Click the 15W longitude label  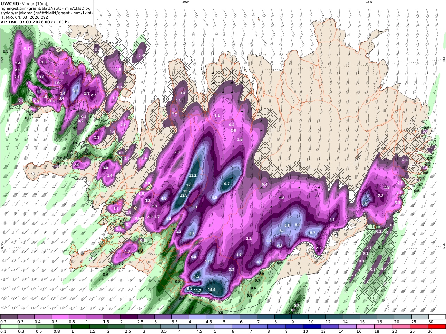[x=369, y=2]
